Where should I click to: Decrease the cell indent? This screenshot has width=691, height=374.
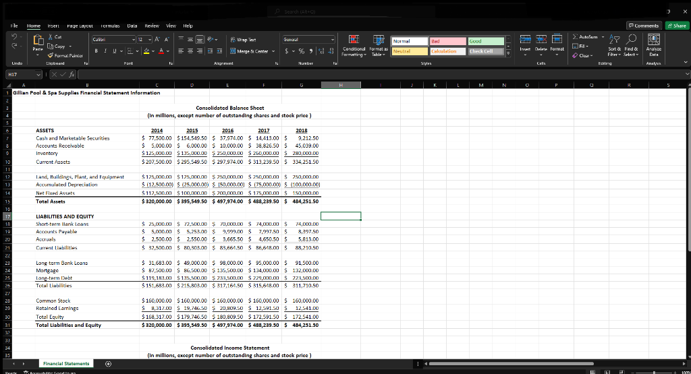[x=210, y=51]
